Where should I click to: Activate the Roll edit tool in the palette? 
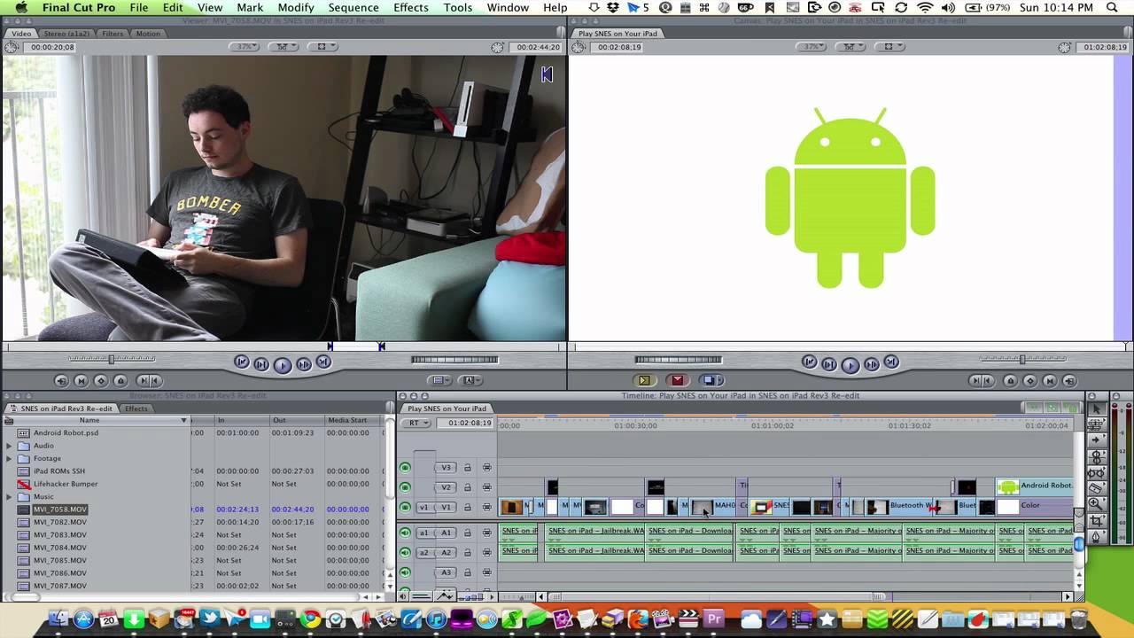point(1096,456)
